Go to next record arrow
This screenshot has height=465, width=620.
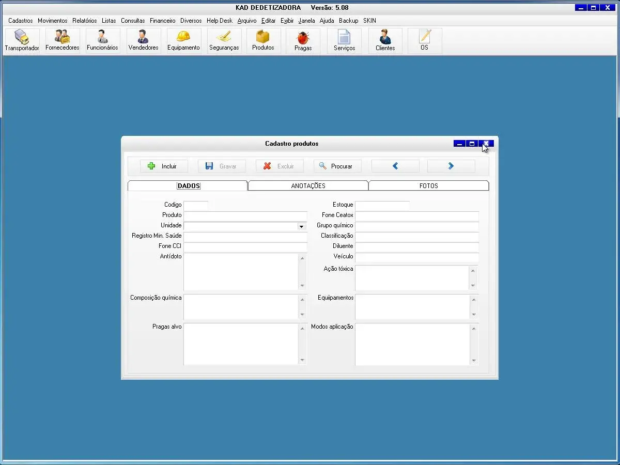point(451,166)
